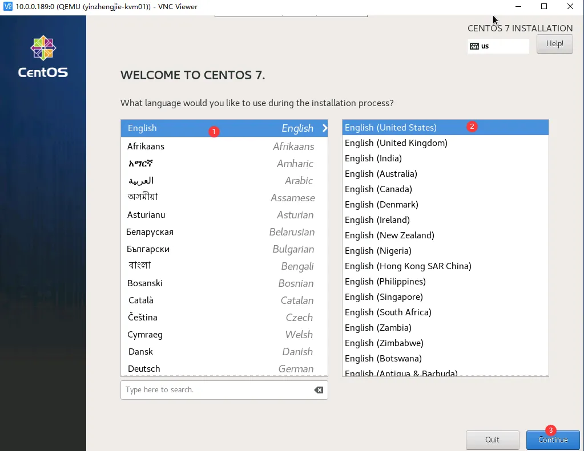
Task: Minimize the VNC Viewer window
Action: [518, 6]
